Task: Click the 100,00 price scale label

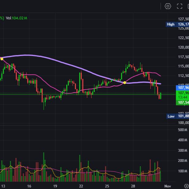Action: coord(183,123)
